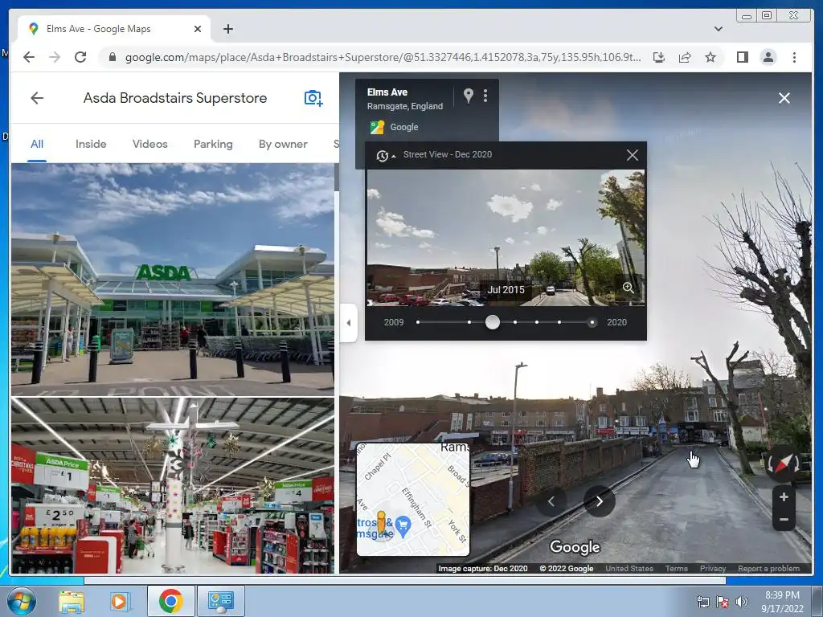Click the Jul 2015 preview thumbnail
823x617 pixels.
click(x=505, y=238)
